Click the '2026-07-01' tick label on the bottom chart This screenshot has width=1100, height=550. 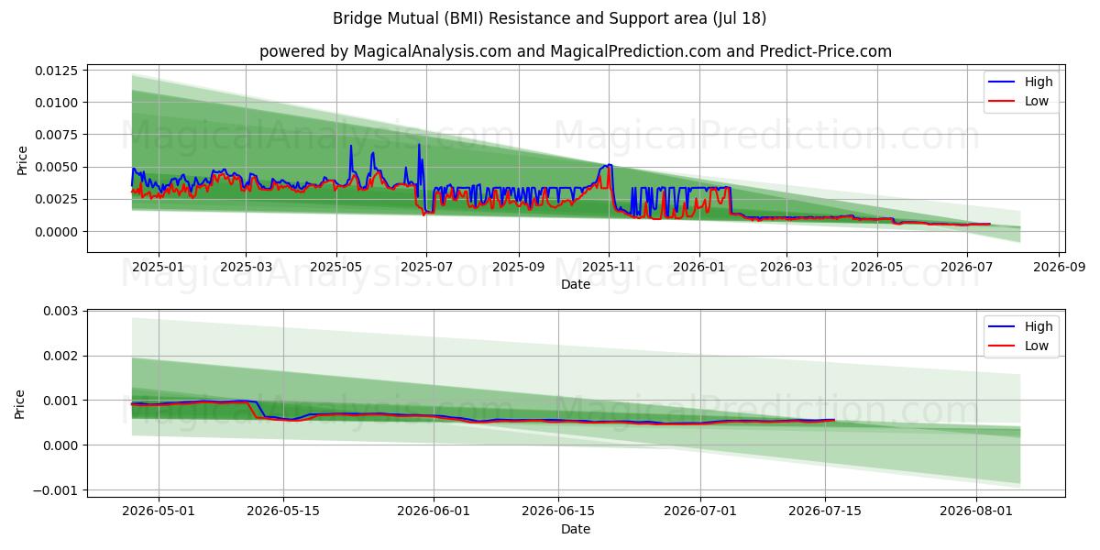coord(700,511)
